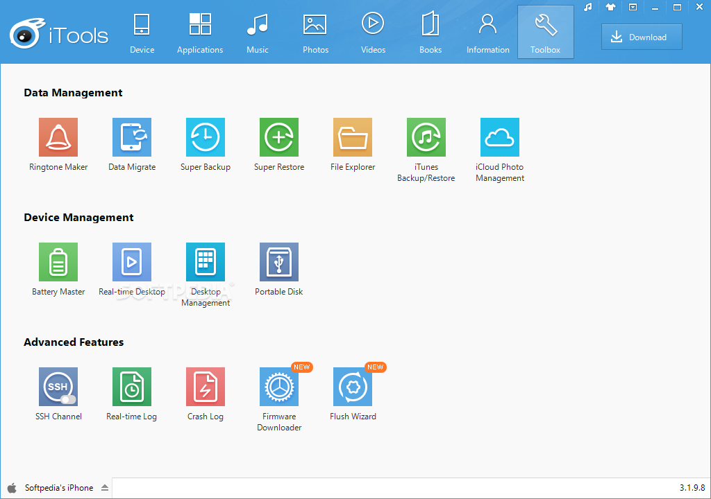Go to the Applications tab
Image resolution: width=711 pixels, height=499 pixels.
[200, 33]
